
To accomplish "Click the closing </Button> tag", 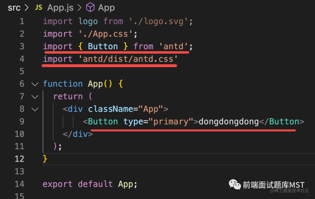I will (x=282, y=122).
